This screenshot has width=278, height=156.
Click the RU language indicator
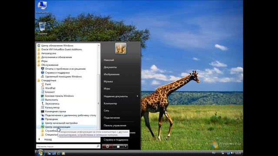coord(214,153)
